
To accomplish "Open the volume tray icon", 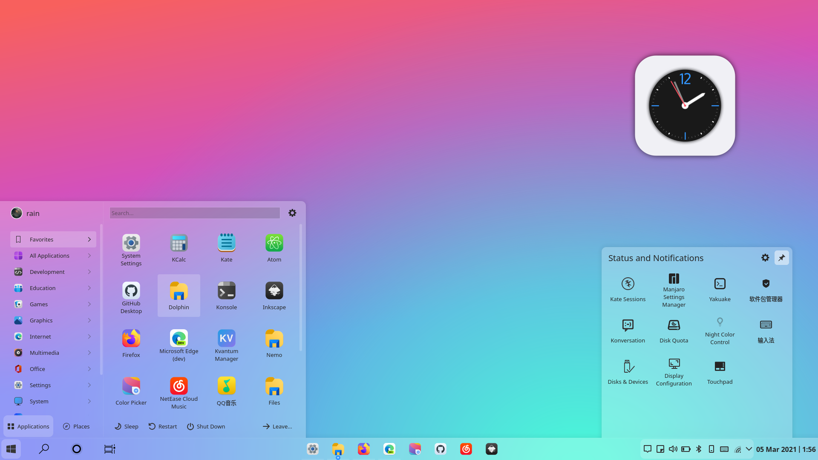I will tap(673, 449).
